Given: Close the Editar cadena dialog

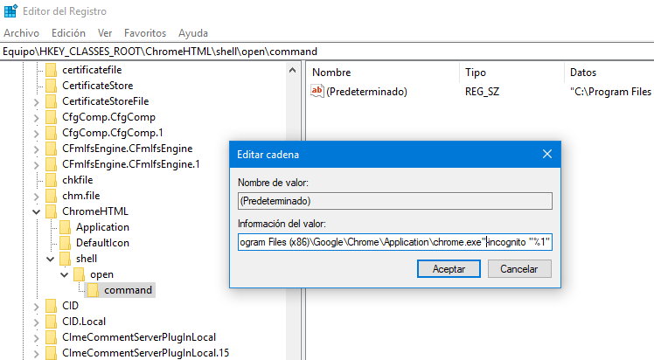Looking at the screenshot, I should tap(546, 155).
